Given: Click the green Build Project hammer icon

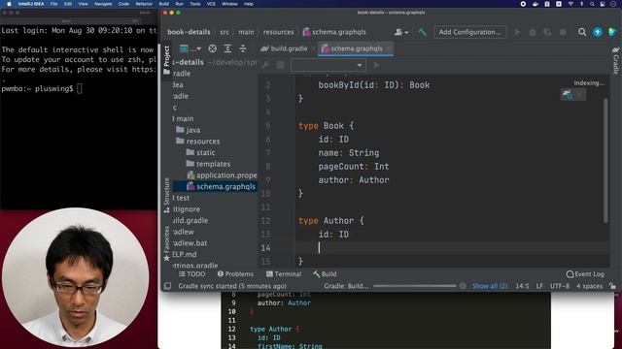Looking at the screenshot, I should coord(423,32).
